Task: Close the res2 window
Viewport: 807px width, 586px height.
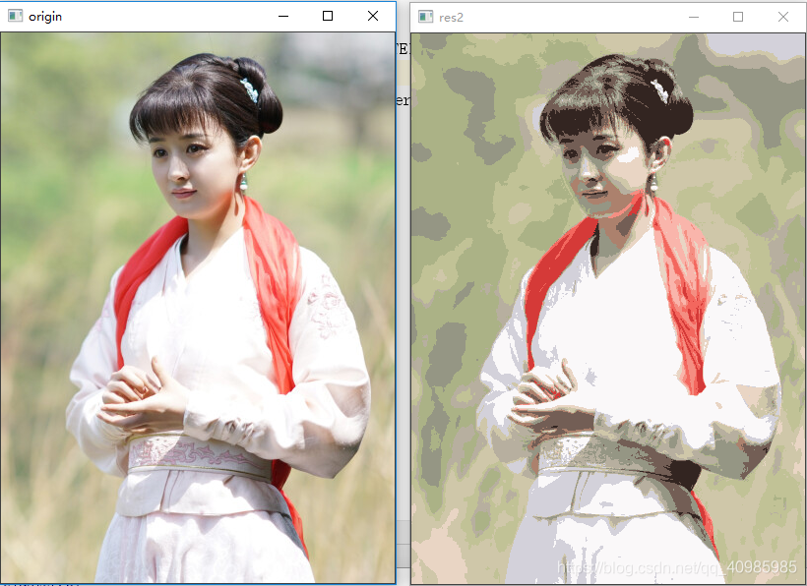Action: coord(783,17)
